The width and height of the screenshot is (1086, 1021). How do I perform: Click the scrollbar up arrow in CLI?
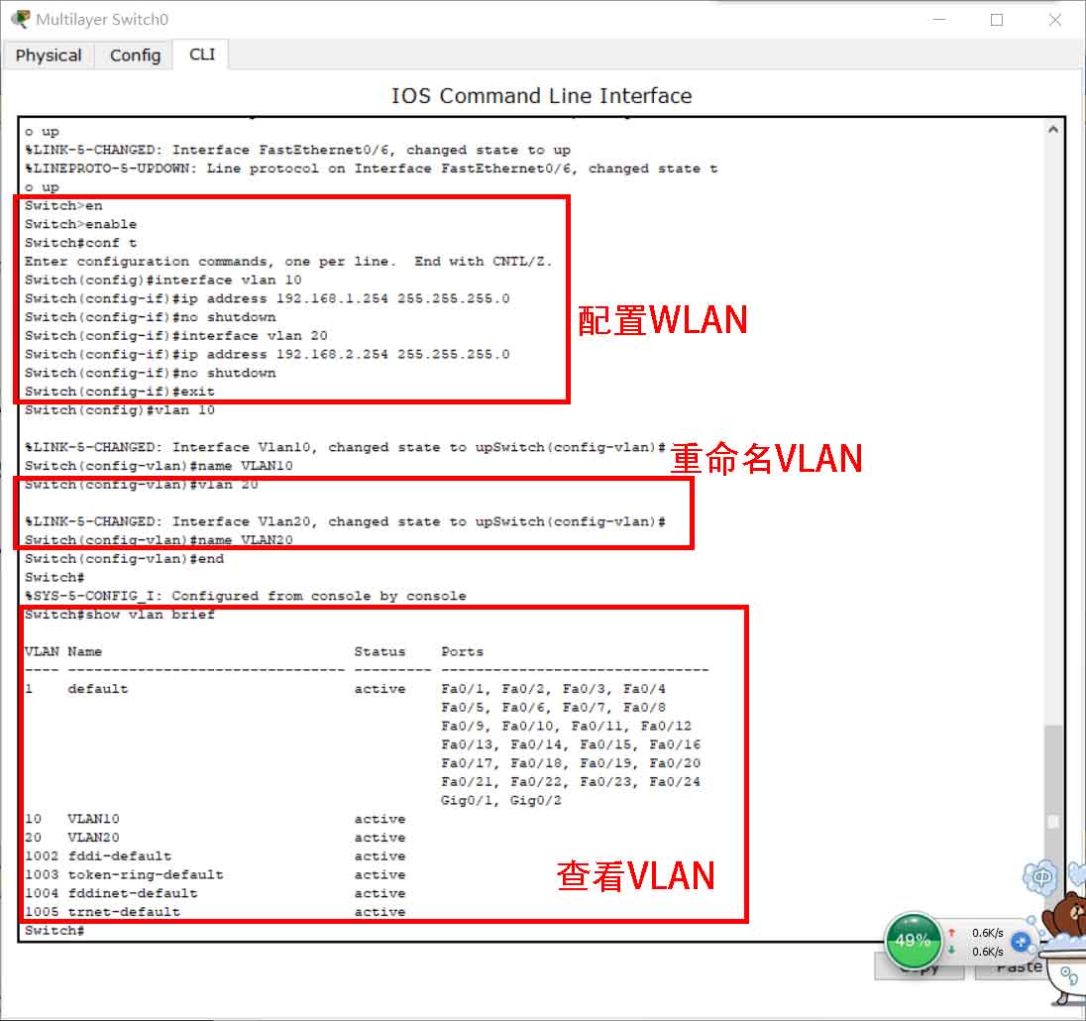pos(1052,130)
